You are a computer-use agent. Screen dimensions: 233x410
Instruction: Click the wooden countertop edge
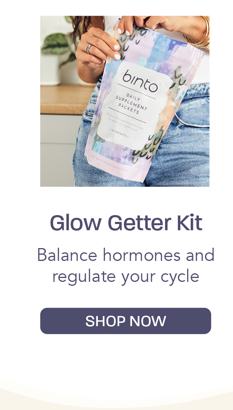[61, 99]
